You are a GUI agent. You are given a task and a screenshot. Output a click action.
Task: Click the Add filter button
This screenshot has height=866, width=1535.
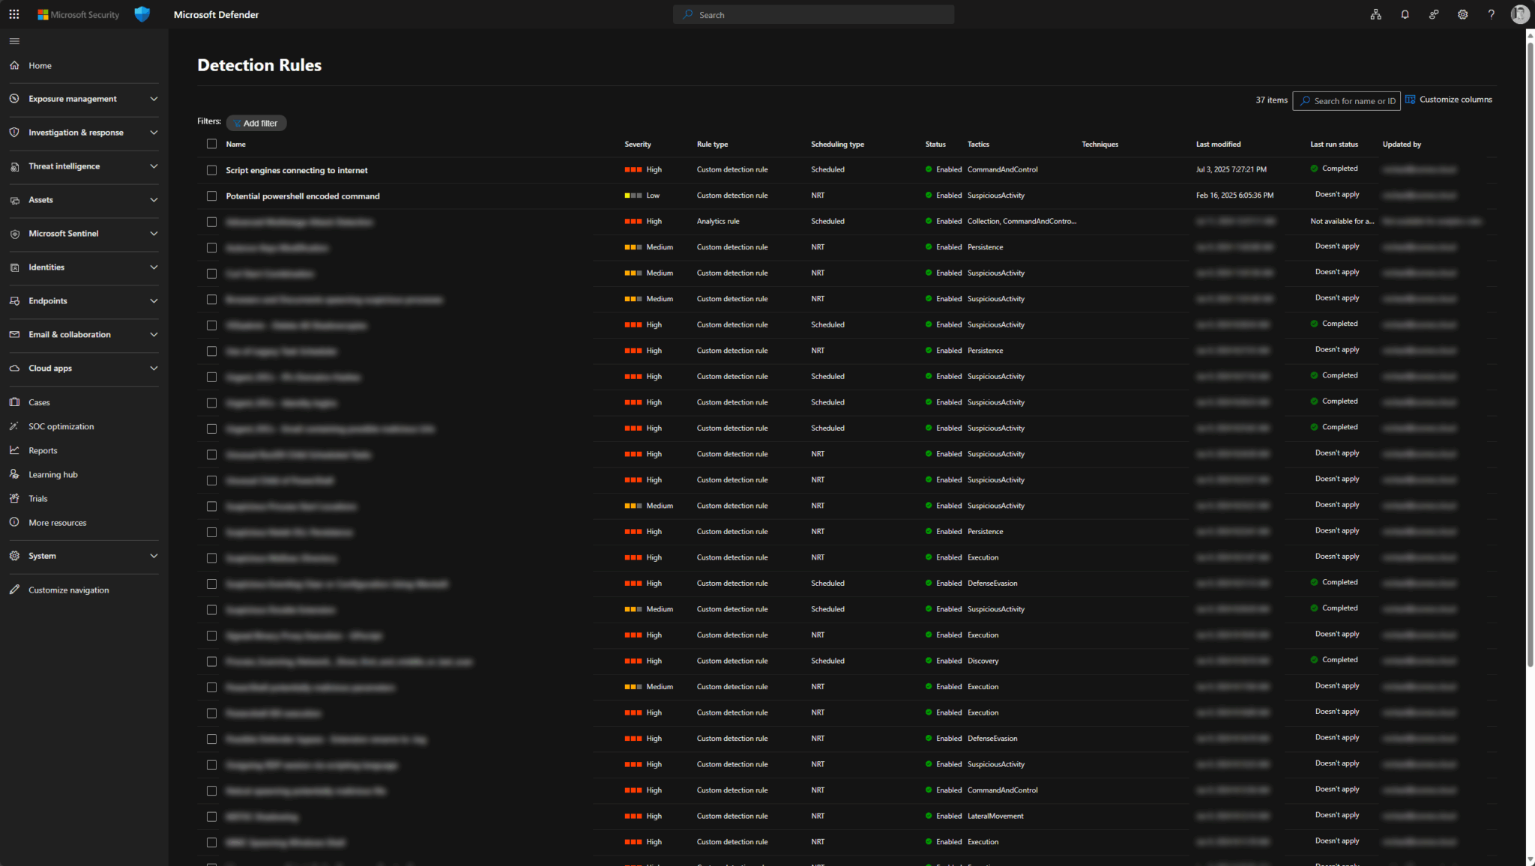pos(256,123)
